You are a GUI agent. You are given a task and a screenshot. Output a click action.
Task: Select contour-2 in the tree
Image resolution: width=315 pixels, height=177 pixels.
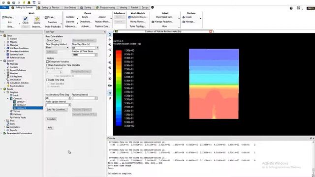[21, 105]
